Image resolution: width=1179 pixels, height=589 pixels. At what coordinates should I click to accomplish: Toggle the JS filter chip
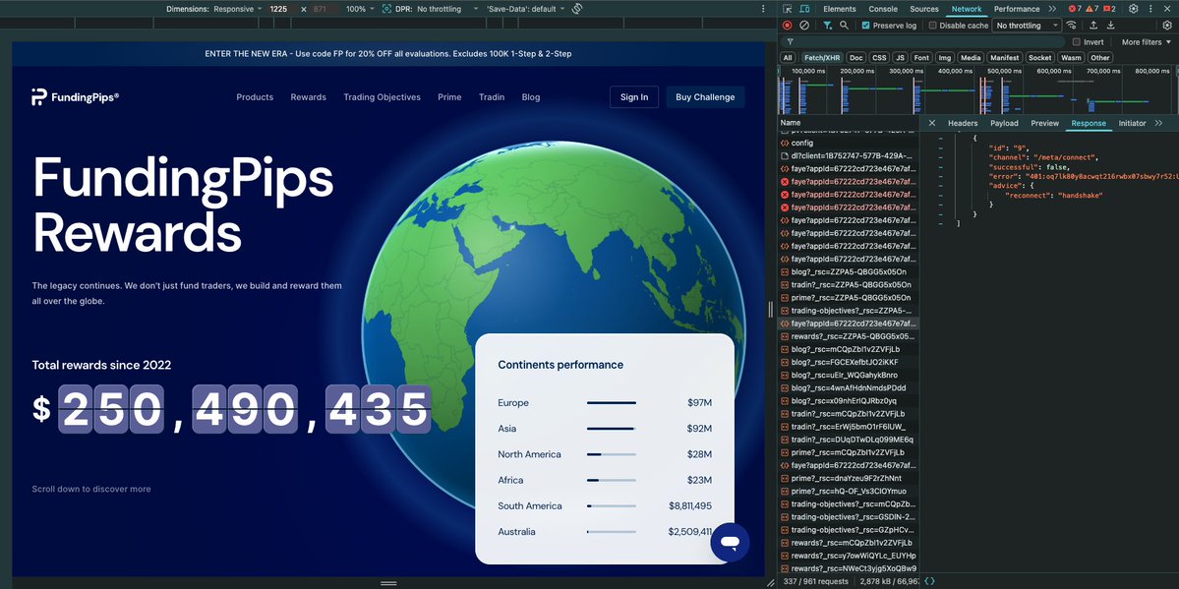tap(900, 58)
